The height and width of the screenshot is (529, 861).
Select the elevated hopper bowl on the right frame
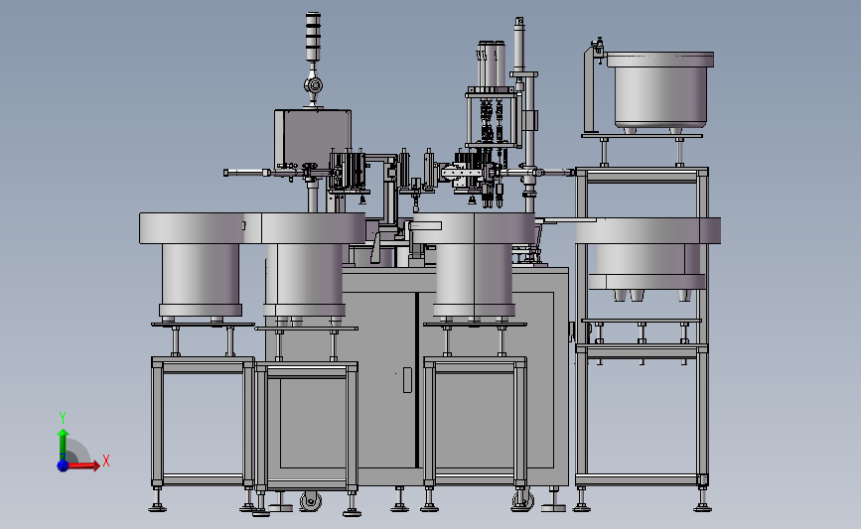pyautogui.click(x=660, y=90)
